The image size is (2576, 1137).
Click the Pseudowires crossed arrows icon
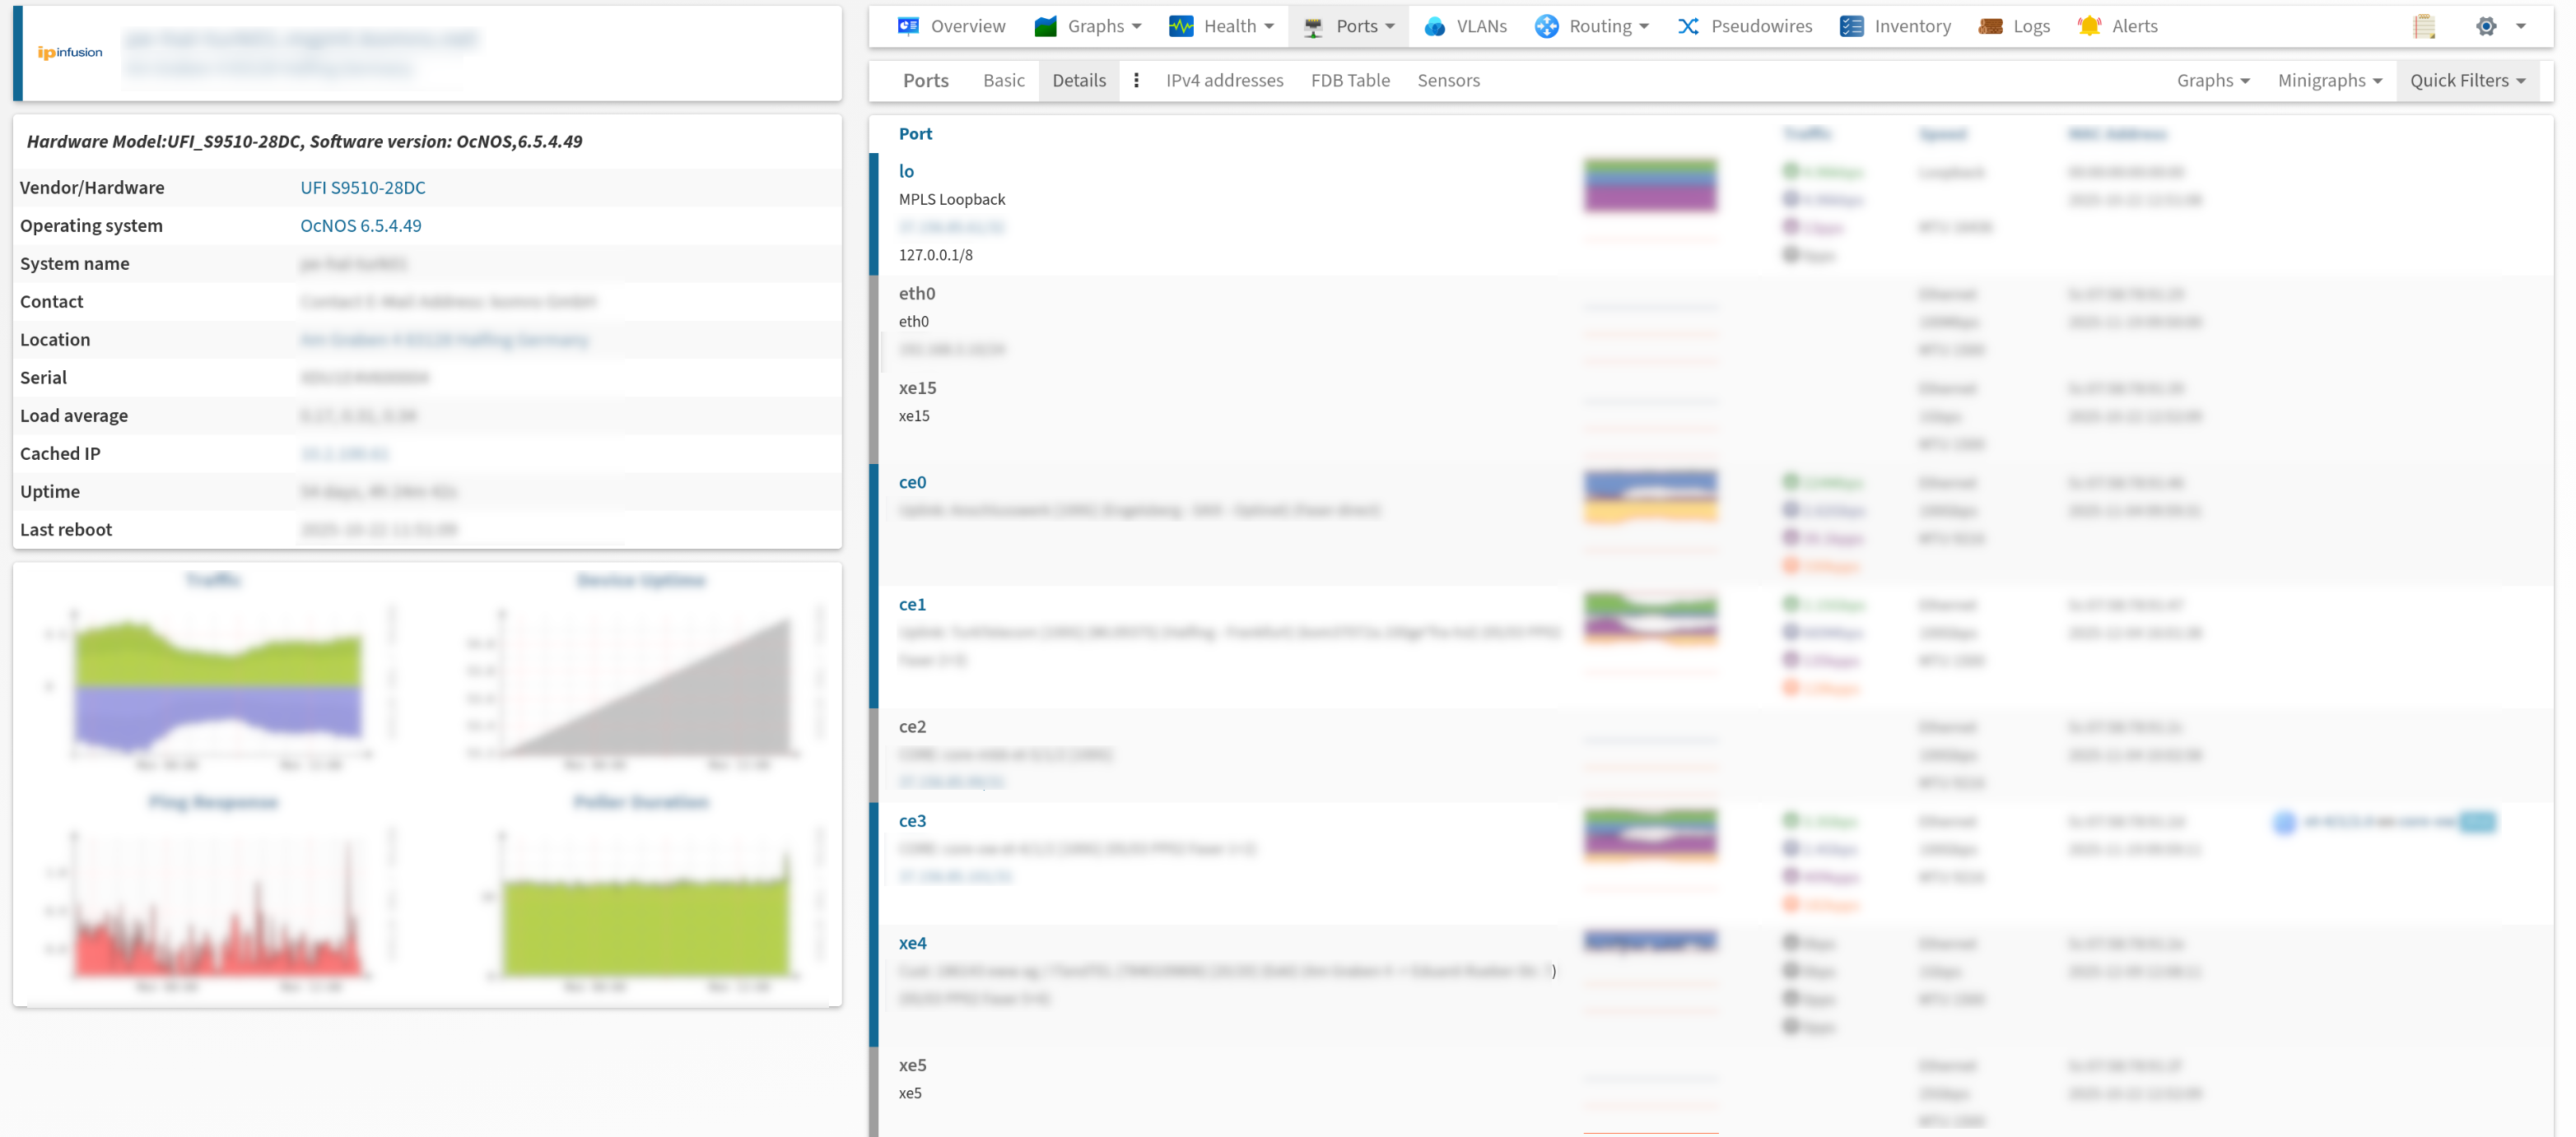pyautogui.click(x=1688, y=26)
